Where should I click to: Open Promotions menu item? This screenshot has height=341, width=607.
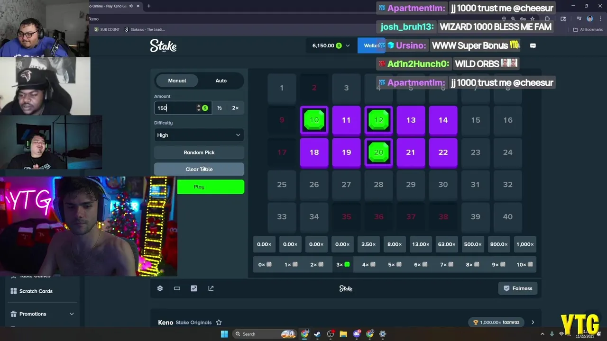pyautogui.click(x=33, y=314)
